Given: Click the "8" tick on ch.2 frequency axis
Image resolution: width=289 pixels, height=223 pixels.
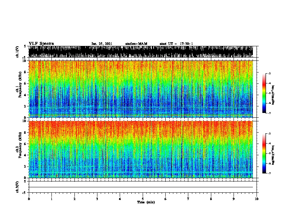Looking at the screenshot, I should click(26, 133).
